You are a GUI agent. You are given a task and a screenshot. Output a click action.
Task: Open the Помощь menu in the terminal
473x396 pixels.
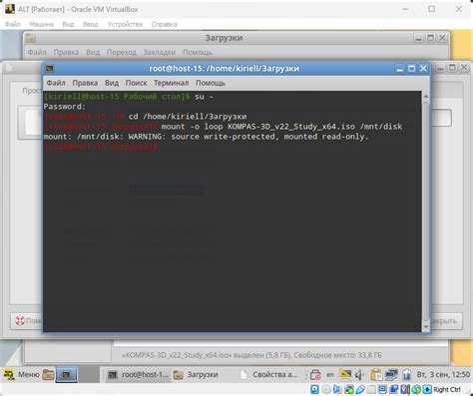click(211, 83)
